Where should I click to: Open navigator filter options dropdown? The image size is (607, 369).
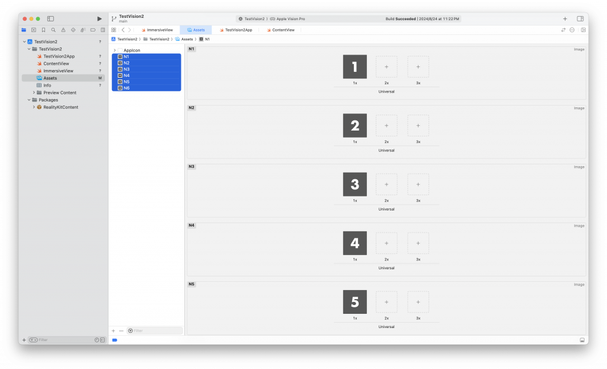(33, 340)
